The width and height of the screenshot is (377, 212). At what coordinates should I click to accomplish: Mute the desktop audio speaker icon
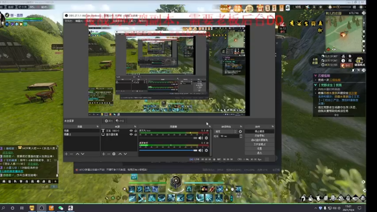pos(201,150)
